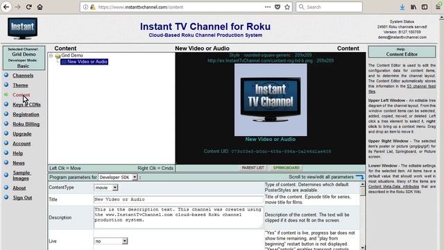Click the Content UID text in preview

pos(267,151)
